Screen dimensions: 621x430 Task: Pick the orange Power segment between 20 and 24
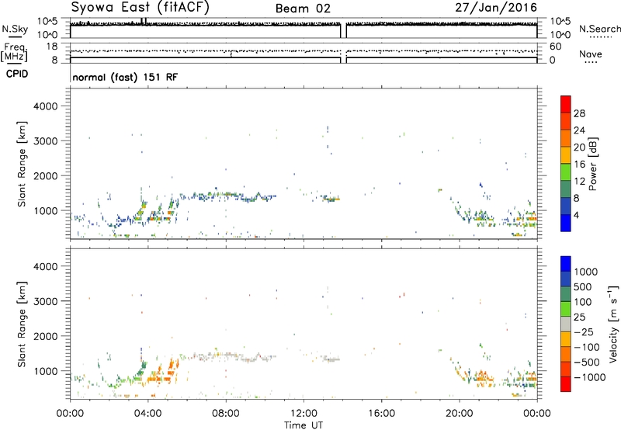click(566, 138)
